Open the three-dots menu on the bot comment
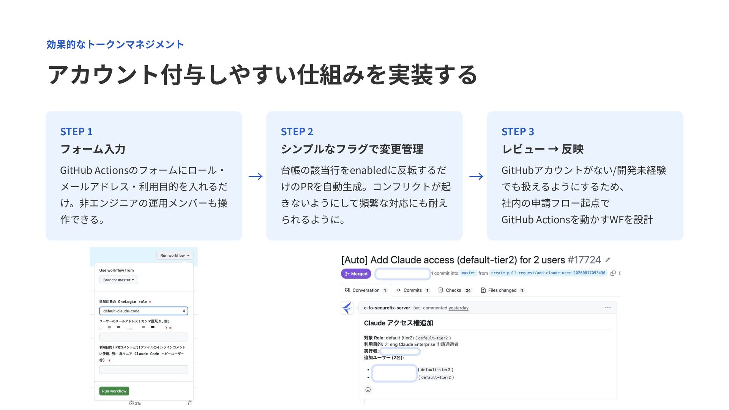This screenshot has width=729, height=410. pyautogui.click(x=607, y=308)
